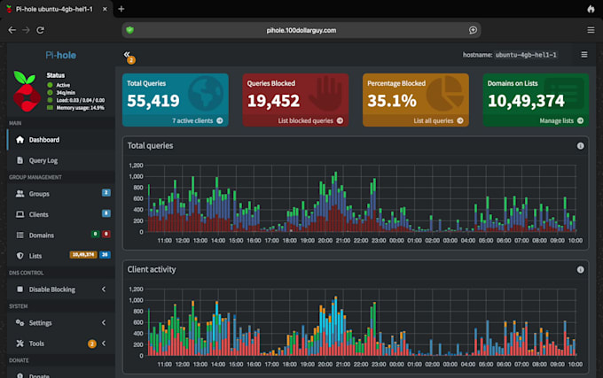
Task: Click the Client activity chart heading
Action: pos(152,270)
